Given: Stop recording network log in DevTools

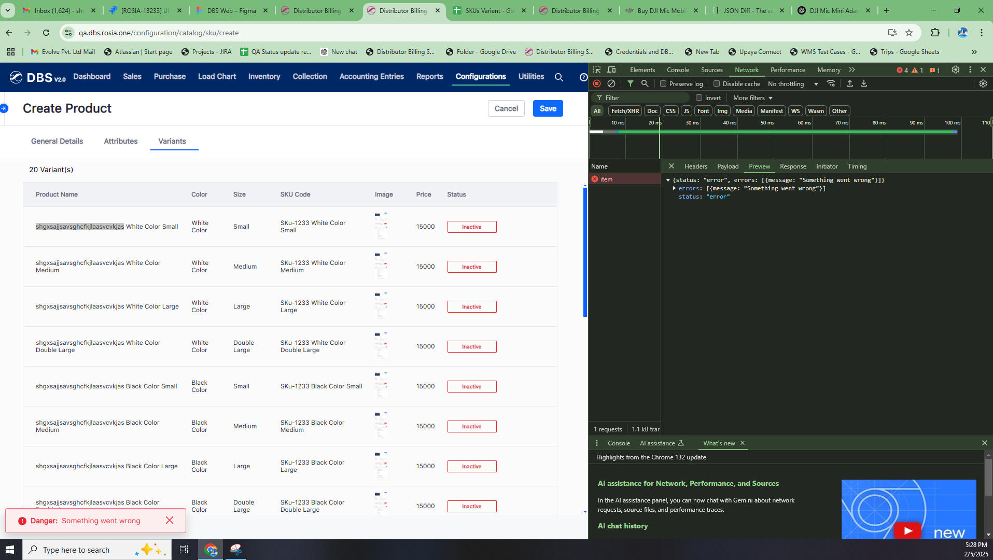Looking at the screenshot, I should 597,83.
